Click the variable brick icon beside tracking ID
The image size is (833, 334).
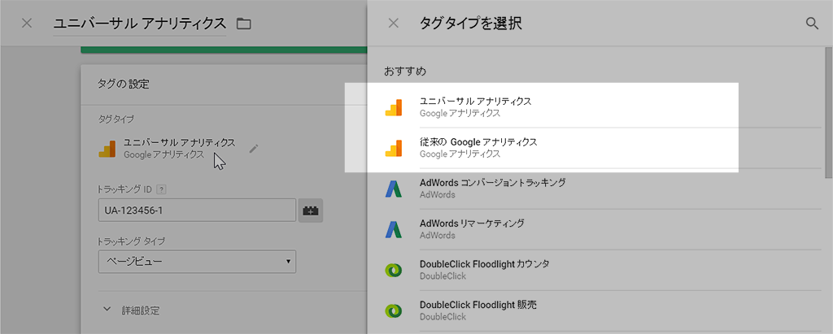click(x=310, y=210)
